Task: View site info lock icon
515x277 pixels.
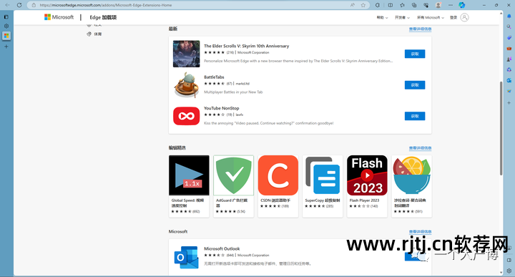Action: (x=34, y=5)
